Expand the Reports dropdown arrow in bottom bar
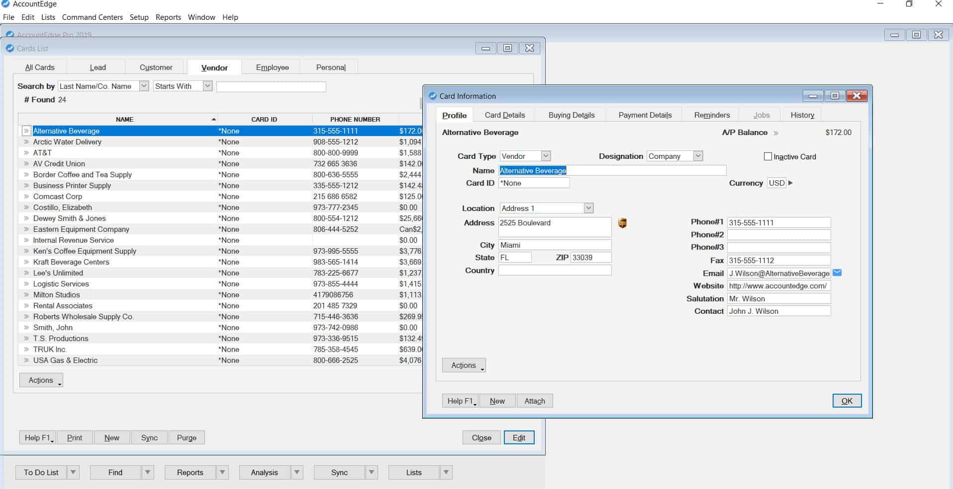The width and height of the screenshot is (953, 489). tap(222, 472)
